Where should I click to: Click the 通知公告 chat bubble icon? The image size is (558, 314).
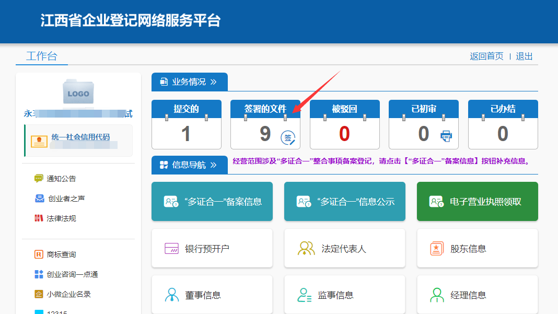coord(39,178)
